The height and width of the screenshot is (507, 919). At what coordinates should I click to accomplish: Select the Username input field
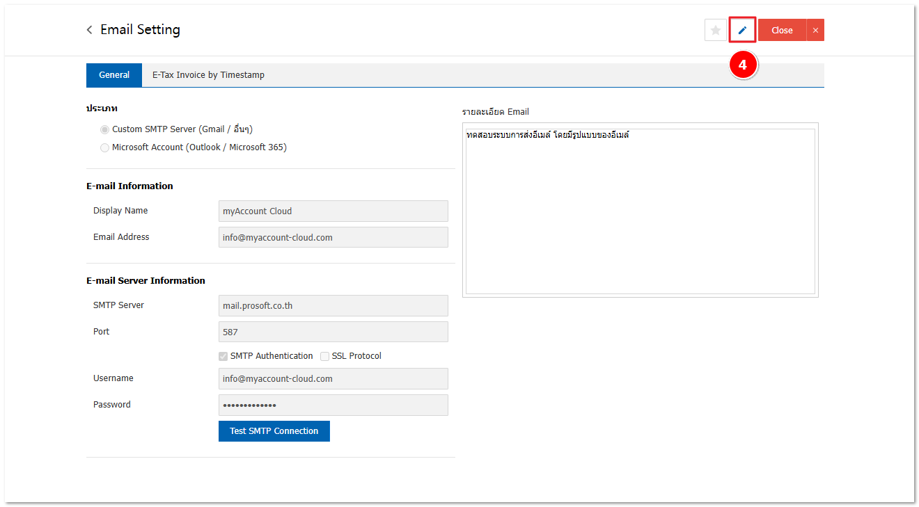coord(333,379)
